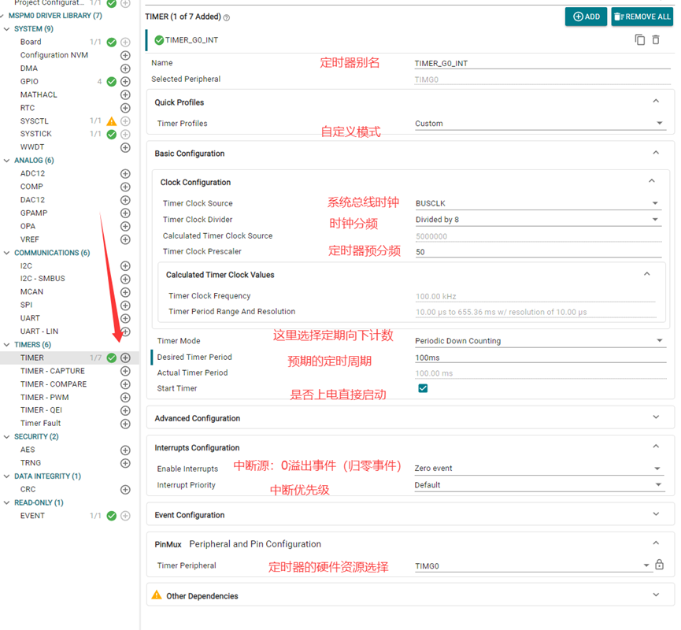The image size is (681, 630).
Task: Add a DMA module with its plus icon
Action: tap(124, 68)
